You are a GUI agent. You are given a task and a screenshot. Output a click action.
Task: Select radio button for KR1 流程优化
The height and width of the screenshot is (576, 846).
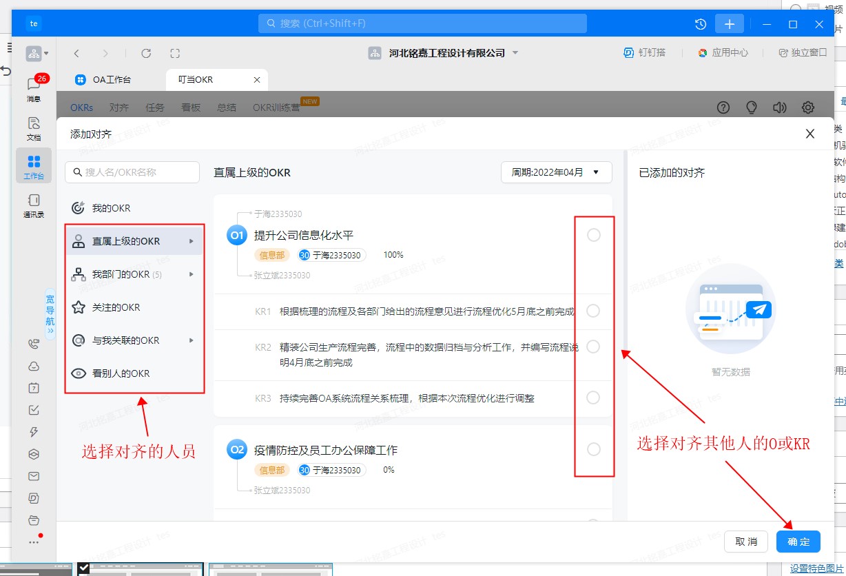(x=593, y=311)
